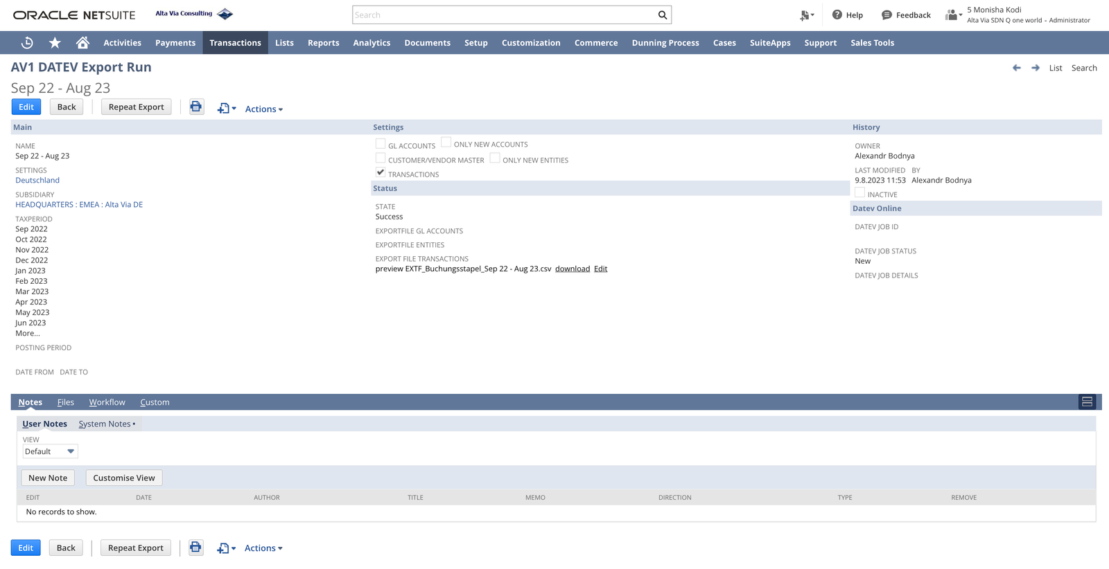Select the User Notes tab
This screenshot has height=569, width=1109.
click(45, 424)
